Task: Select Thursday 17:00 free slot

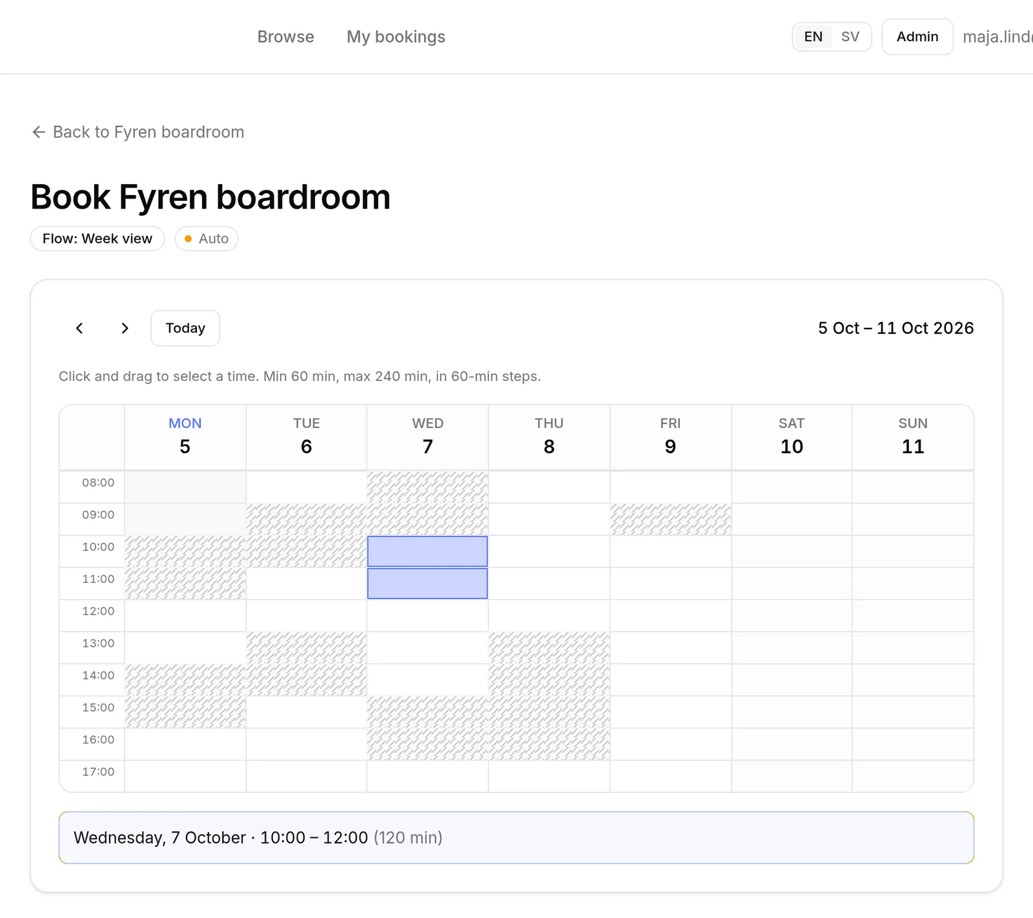Action: [549, 777]
